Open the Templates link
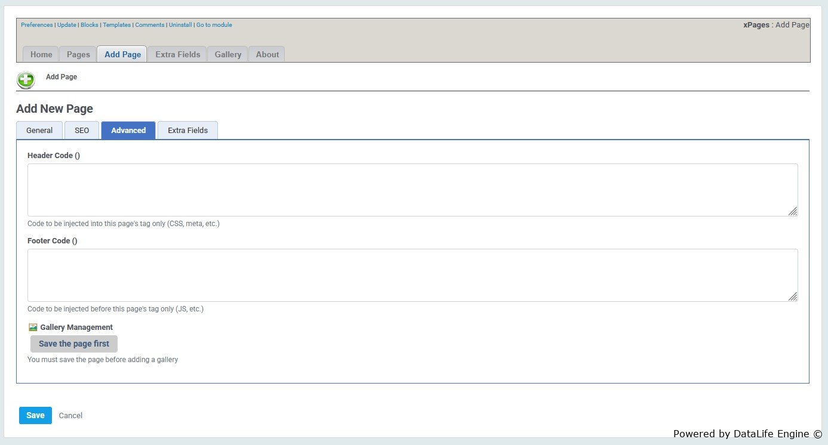 (116, 25)
